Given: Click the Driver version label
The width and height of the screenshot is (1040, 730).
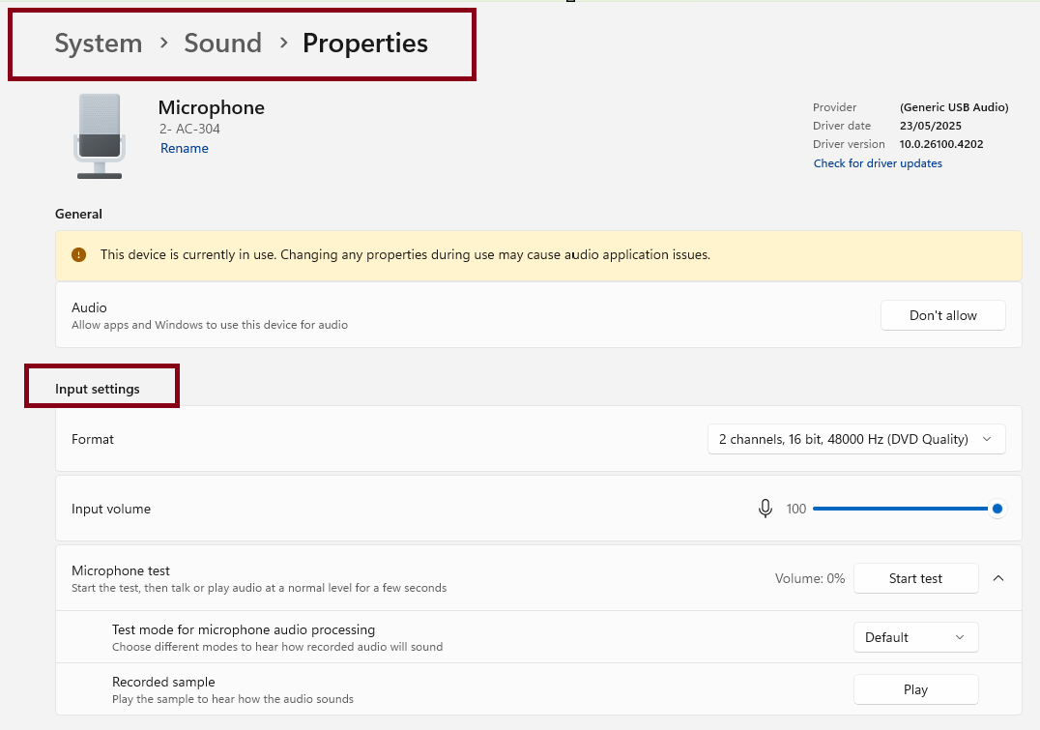Looking at the screenshot, I should (x=849, y=144).
